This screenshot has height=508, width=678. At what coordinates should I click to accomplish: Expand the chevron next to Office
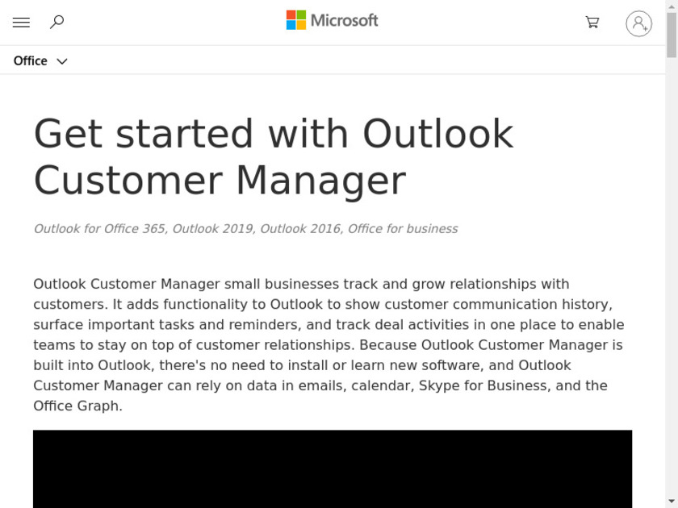pos(62,61)
